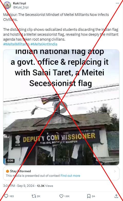
Task: Click the Find out more link
Action: (x=70, y=176)
